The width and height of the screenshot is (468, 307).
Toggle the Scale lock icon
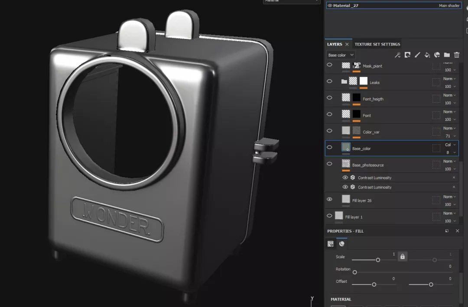click(x=402, y=257)
